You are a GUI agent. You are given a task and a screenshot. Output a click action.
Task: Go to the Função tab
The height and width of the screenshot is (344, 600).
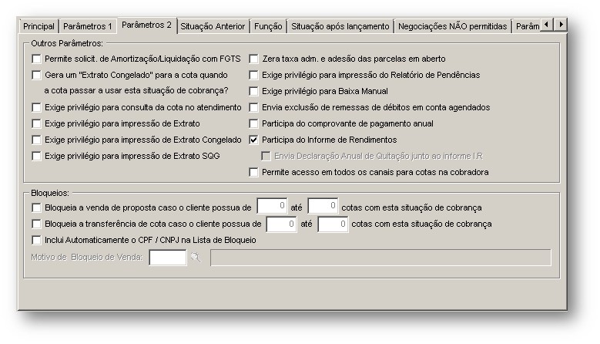click(x=268, y=26)
